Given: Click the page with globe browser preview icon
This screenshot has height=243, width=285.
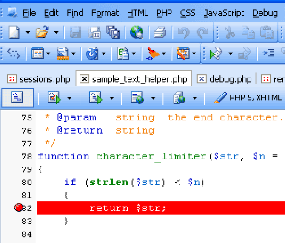Looking at the screenshot, I should click(x=137, y=98).
